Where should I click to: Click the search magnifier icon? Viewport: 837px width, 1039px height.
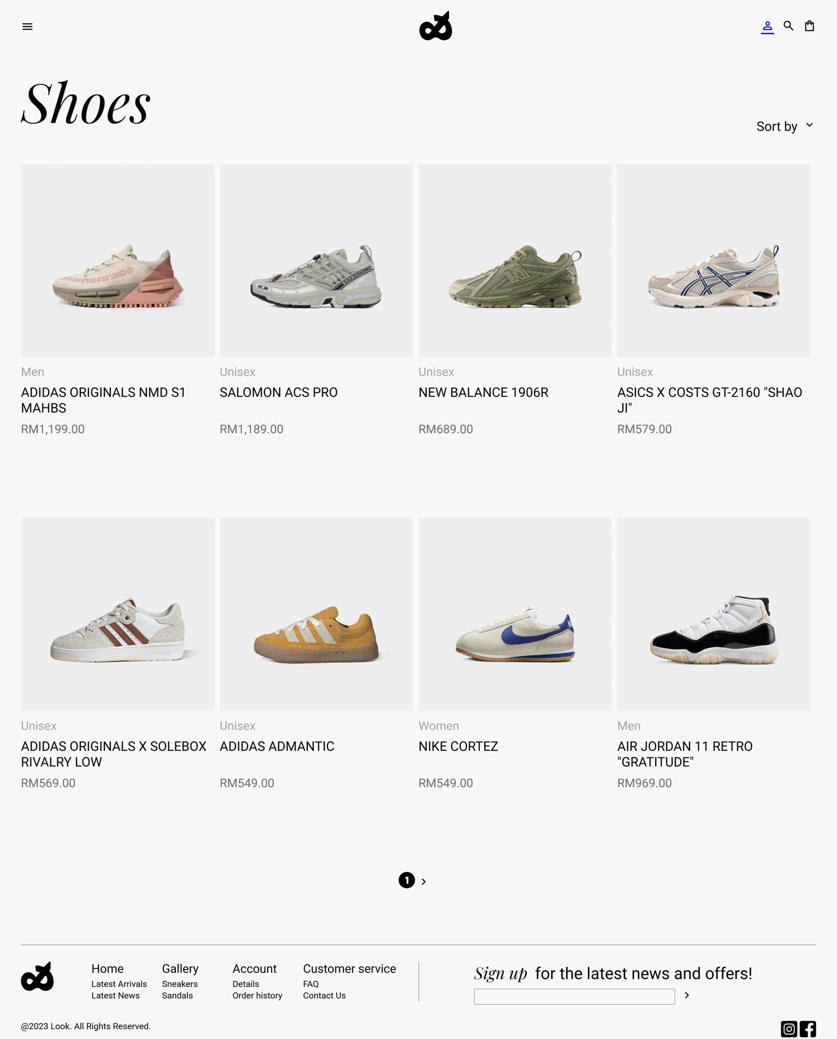click(788, 26)
